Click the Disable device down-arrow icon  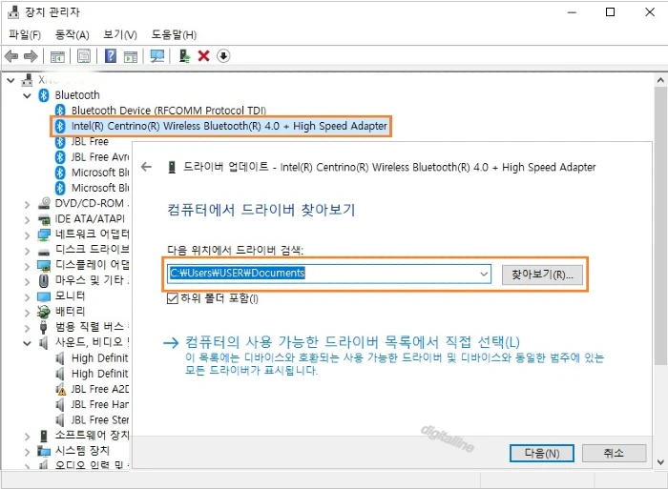tap(223, 56)
